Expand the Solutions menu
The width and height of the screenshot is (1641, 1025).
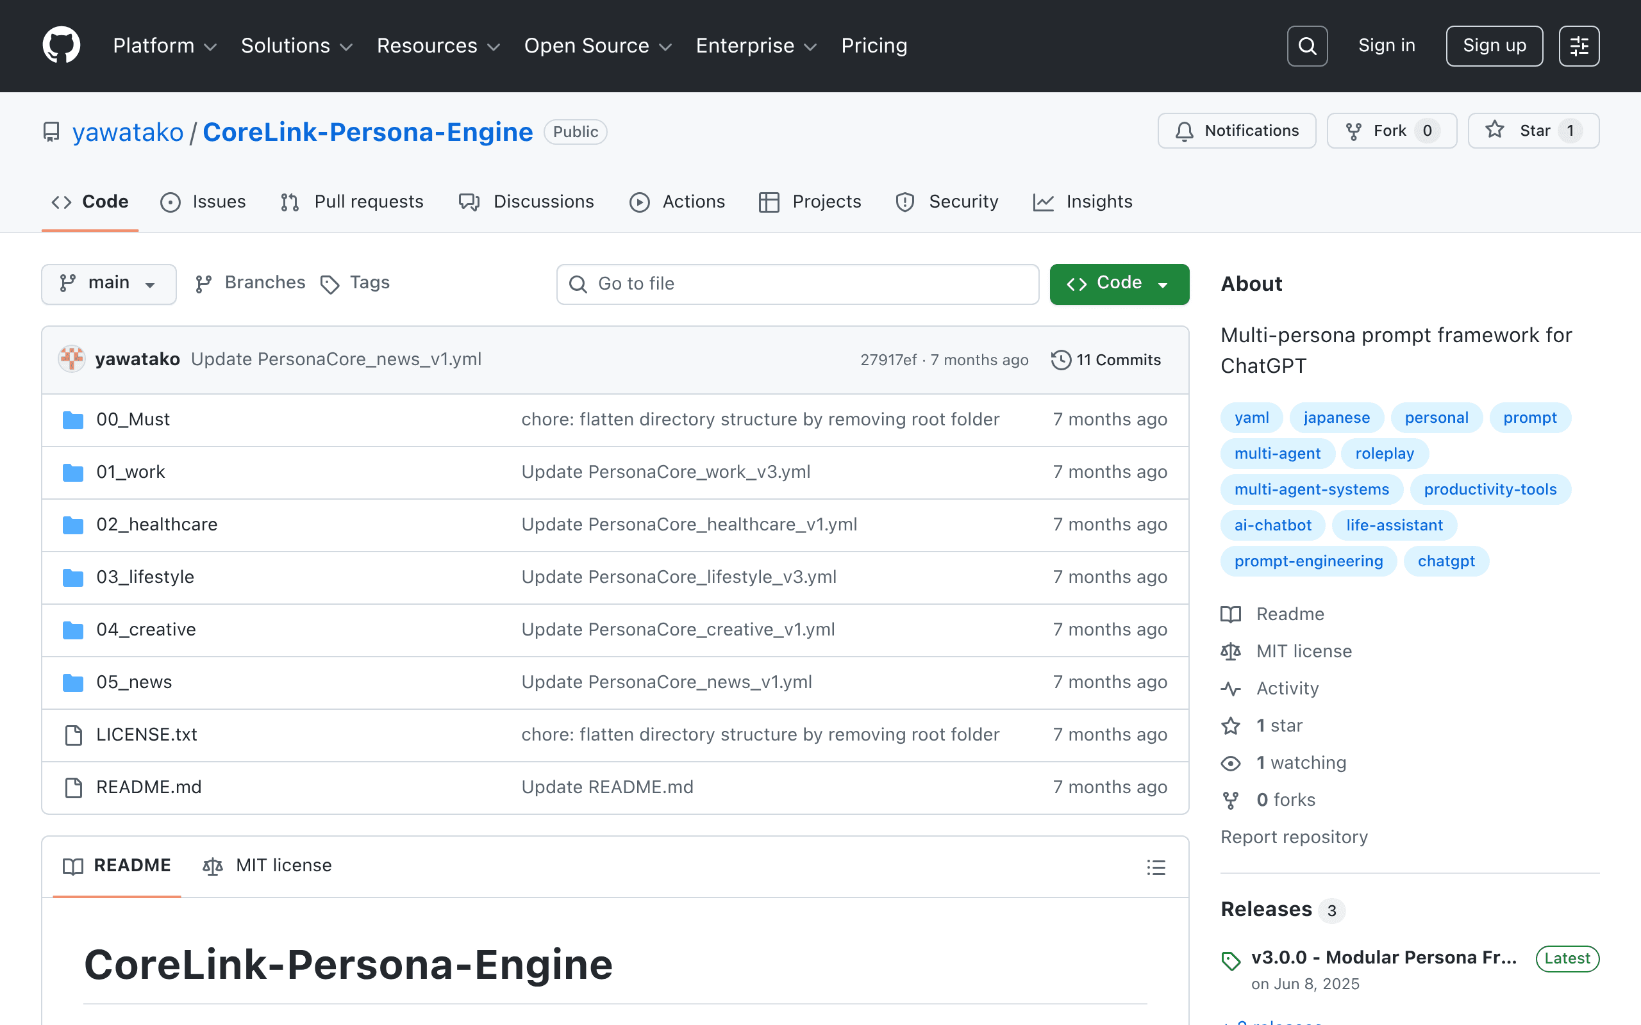tap(297, 45)
